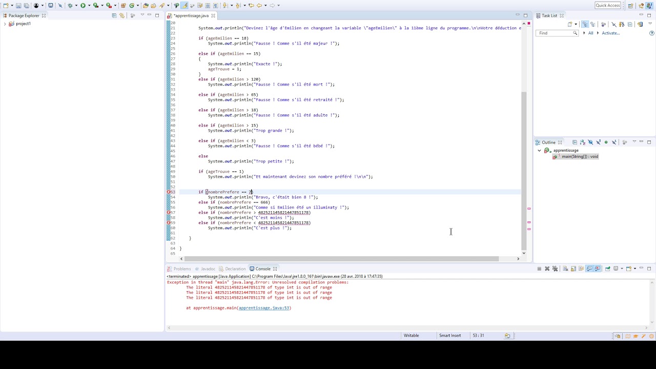Toggle Hide Fields in the Outline toolbar
Screen dimensions: 656x369
[590, 142]
